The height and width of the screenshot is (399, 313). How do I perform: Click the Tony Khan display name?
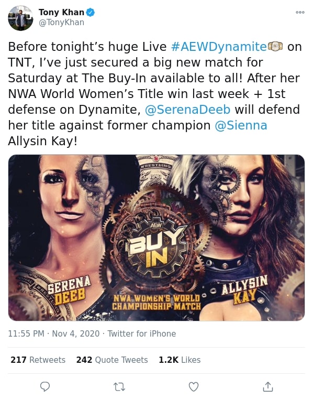[61, 12]
